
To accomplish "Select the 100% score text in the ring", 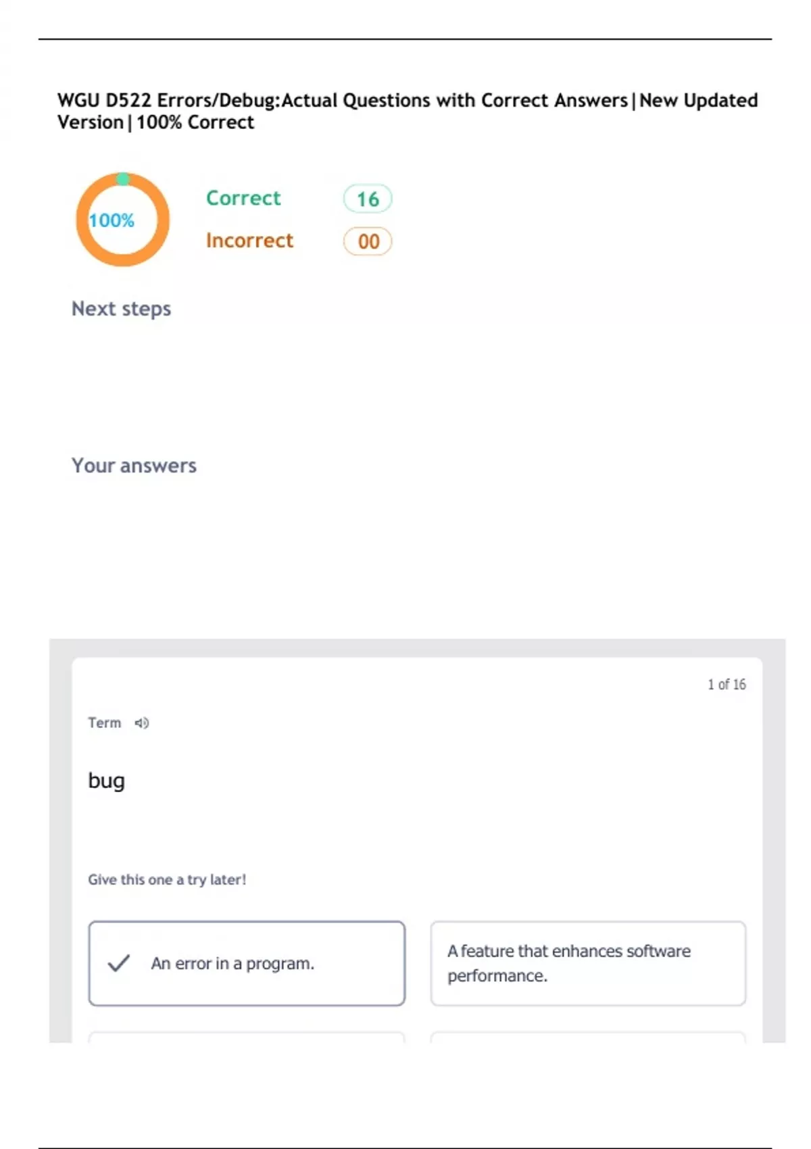I will click(x=112, y=220).
